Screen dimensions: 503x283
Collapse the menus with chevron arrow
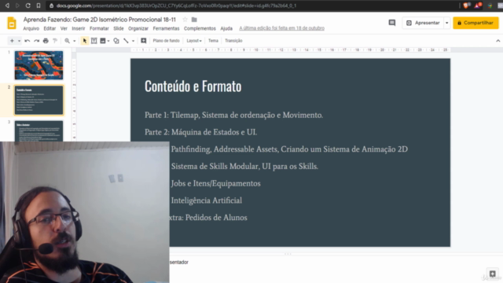coord(497,41)
